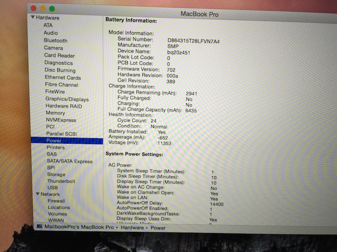337x252 pixels.
Task: Select Diagnostics in the sidebar
Action: click(x=59, y=63)
